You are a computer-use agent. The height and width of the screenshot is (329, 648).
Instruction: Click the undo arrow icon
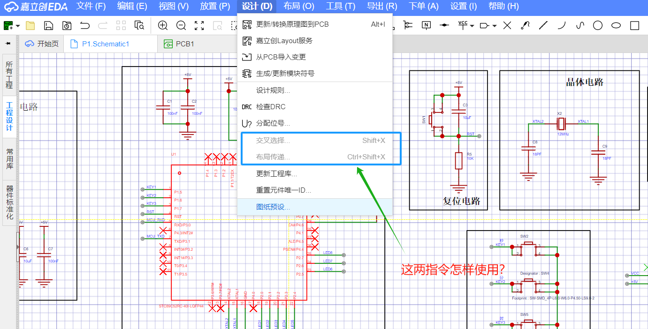coord(85,26)
